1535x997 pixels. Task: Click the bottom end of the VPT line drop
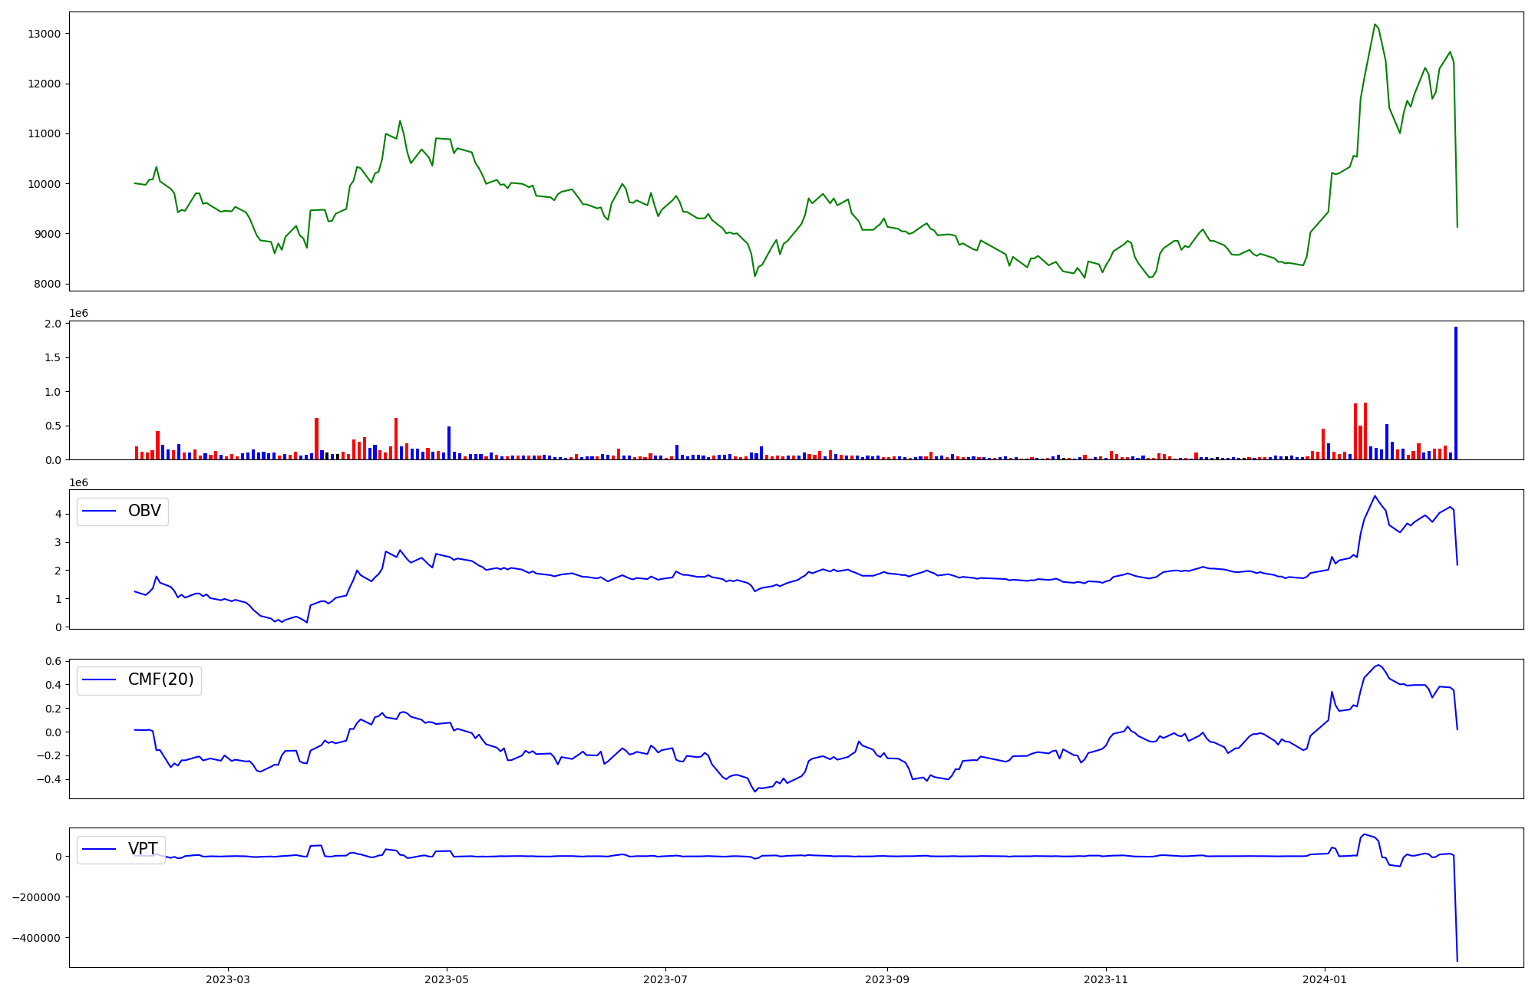(1457, 960)
